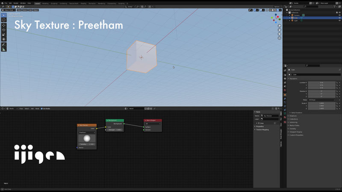342x192 pixels.
Task: Select the Scale tool in viewport toolbar
Action: point(4,35)
